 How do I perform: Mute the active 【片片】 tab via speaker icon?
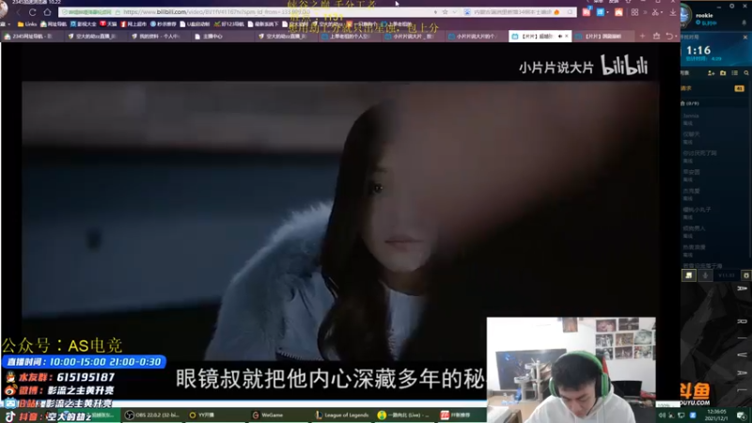559,37
